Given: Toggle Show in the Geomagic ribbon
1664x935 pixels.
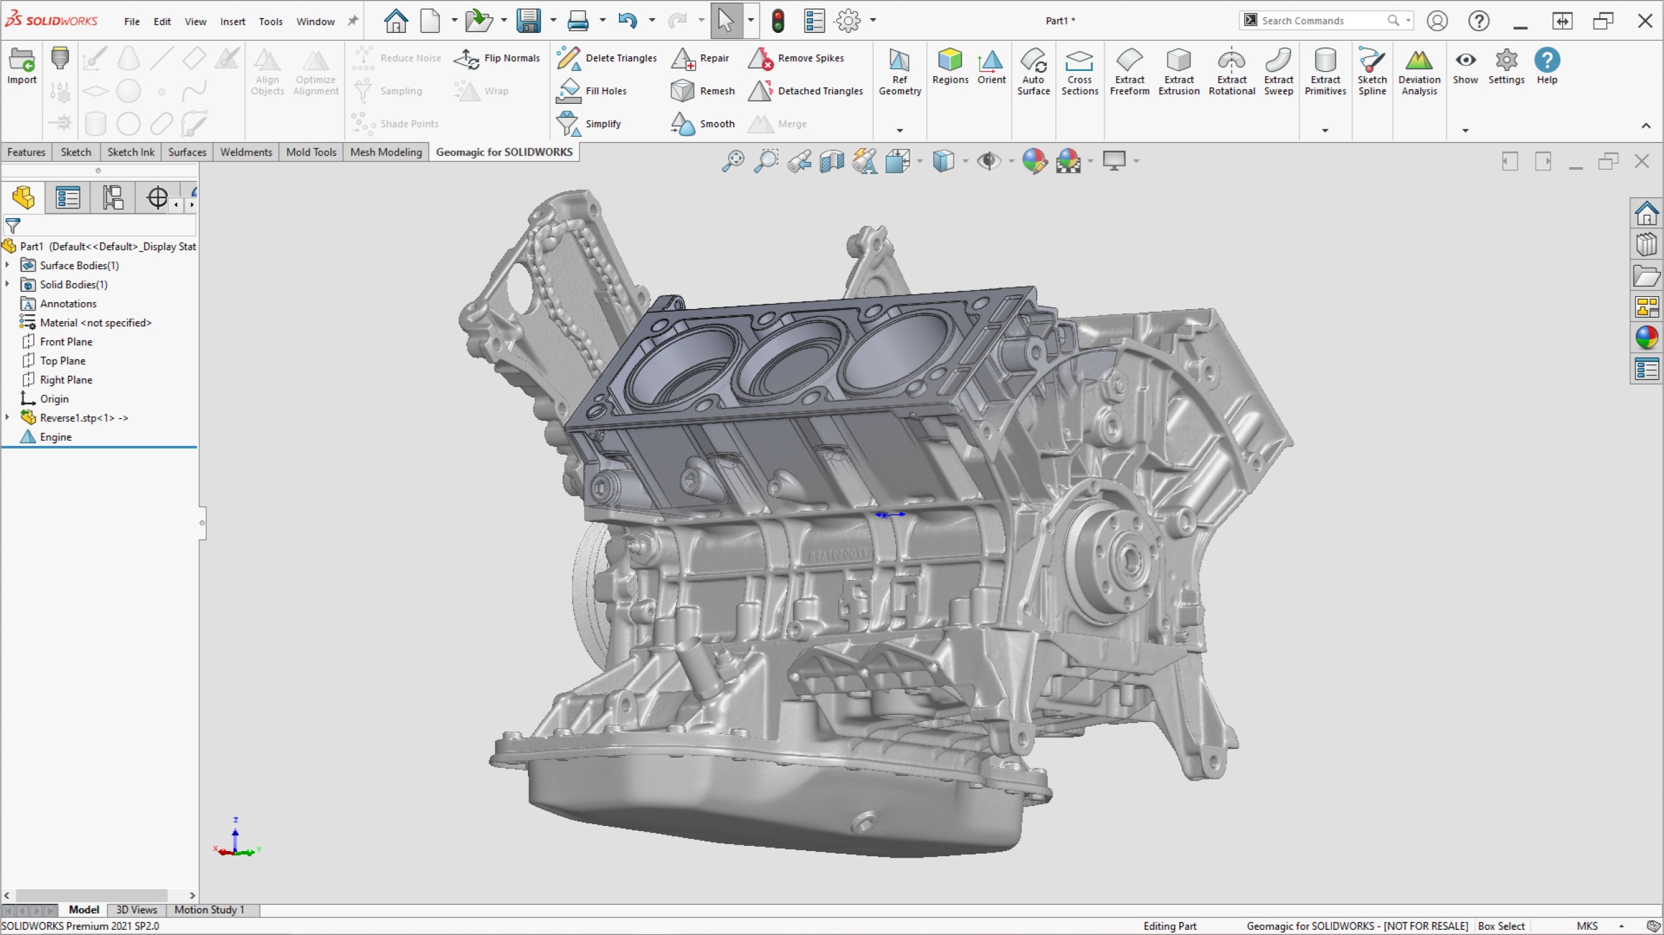Looking at the screenshot, I should point(1465,66).
